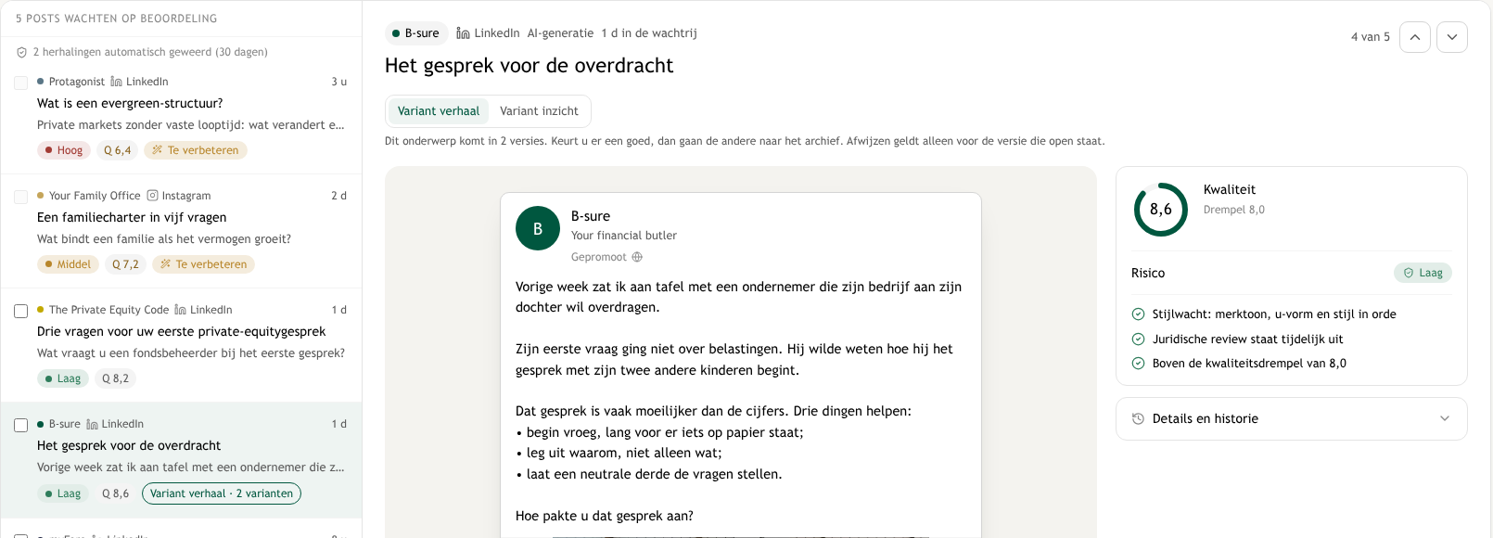Click the Q 7,2 quality score tag
1493x538 pixels.
(x=126, y=264)
